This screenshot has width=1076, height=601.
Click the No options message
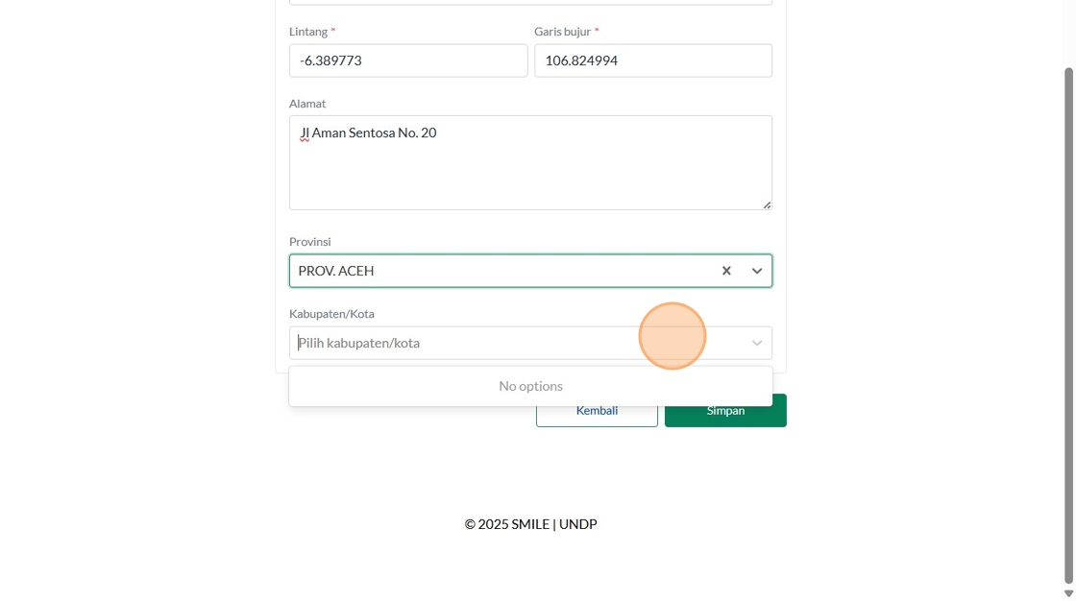530,386
